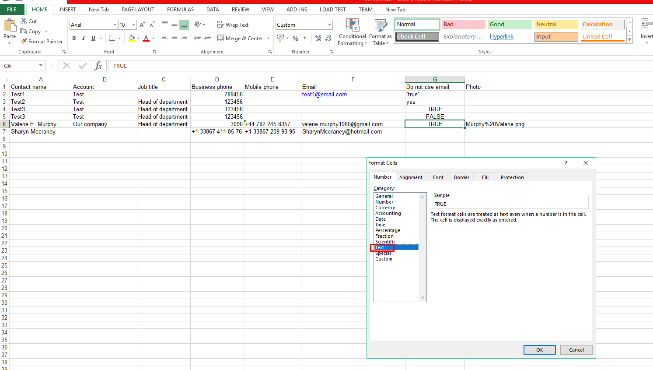Click the Orientation text-rotation icon

(x=198, y=25)
